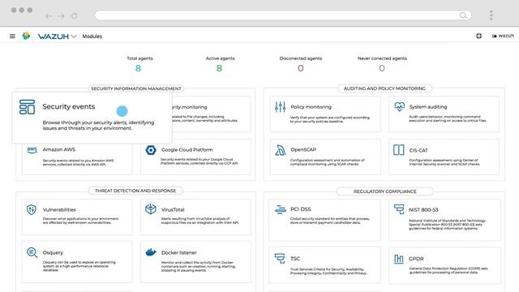Click the Auditing and Policy Monitoring section label
Screen dimensions: 519x292
384,88
